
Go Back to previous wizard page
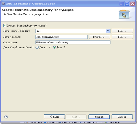54,117
